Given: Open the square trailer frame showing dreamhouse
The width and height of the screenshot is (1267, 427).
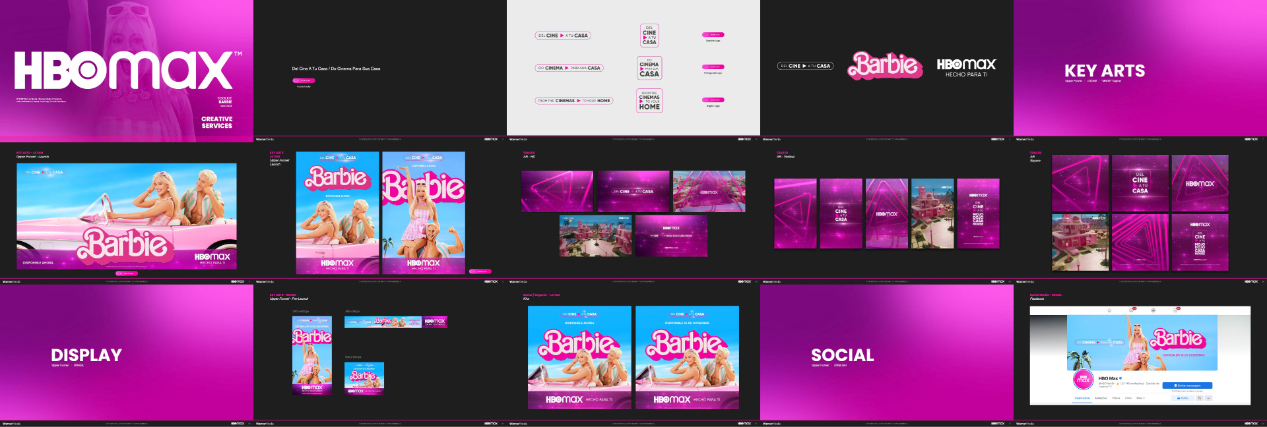Looking at the screenshot, I should pos(1080,242).
